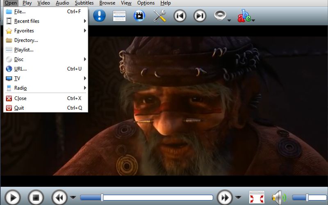The width and height of the screenshot is (328, 205).
Task: Adjust the volume slider
Action: pyautogui.click(x=310, y=198)
